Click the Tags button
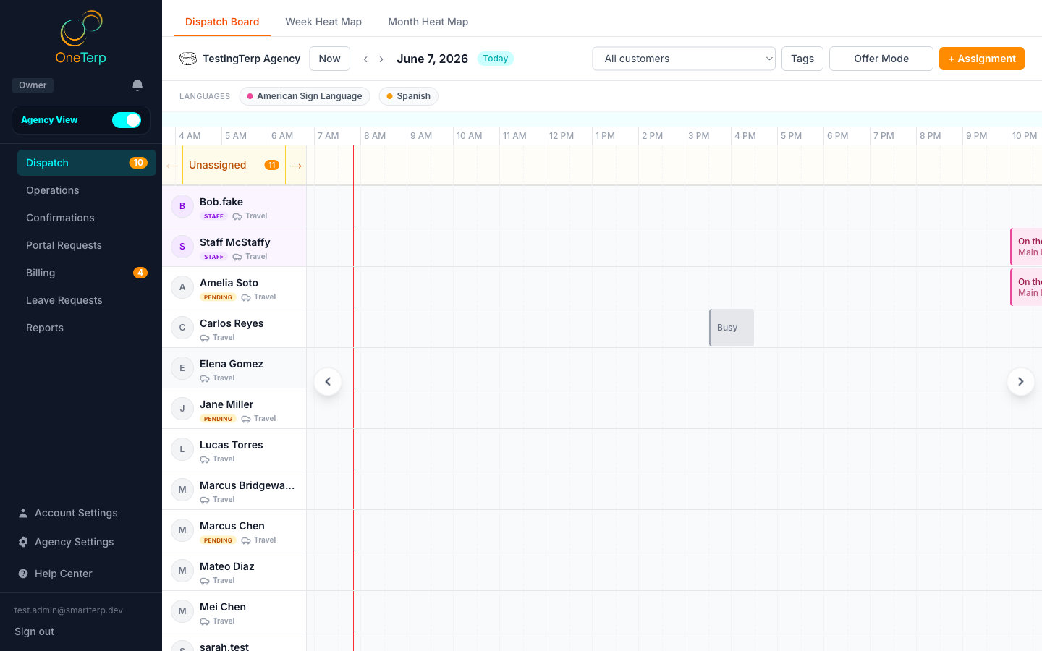 point(802,59)
